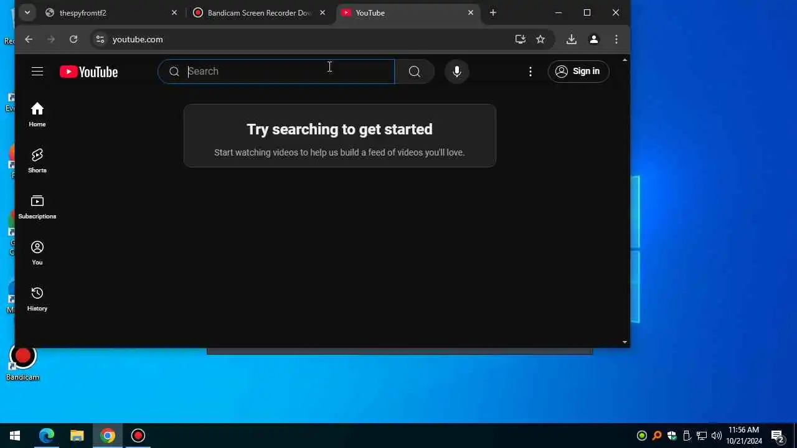Focus the YouTube Search field
Screen dimensions: 797x448
[x=276, y=72]
